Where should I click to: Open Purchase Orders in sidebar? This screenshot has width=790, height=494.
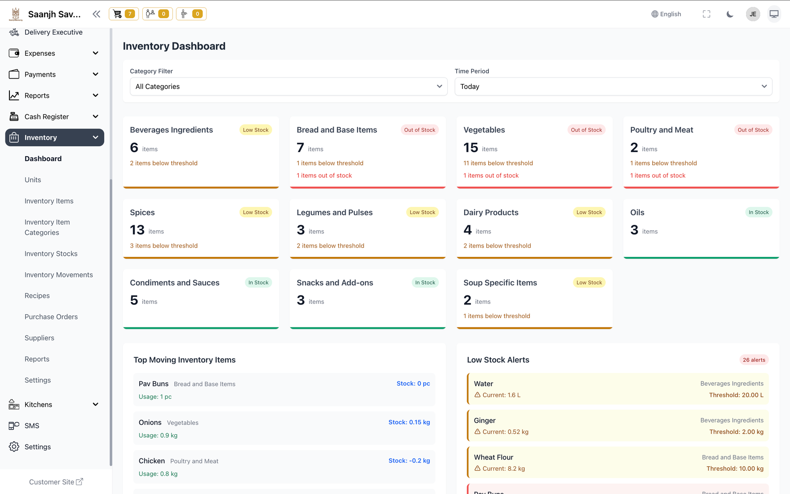[51, 317]
